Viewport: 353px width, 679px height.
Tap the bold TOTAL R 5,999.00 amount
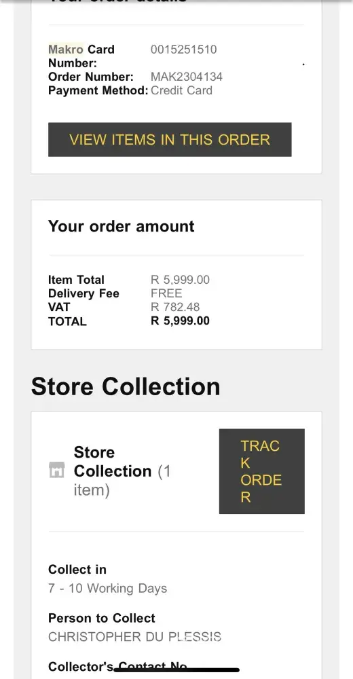click(180, 321)
